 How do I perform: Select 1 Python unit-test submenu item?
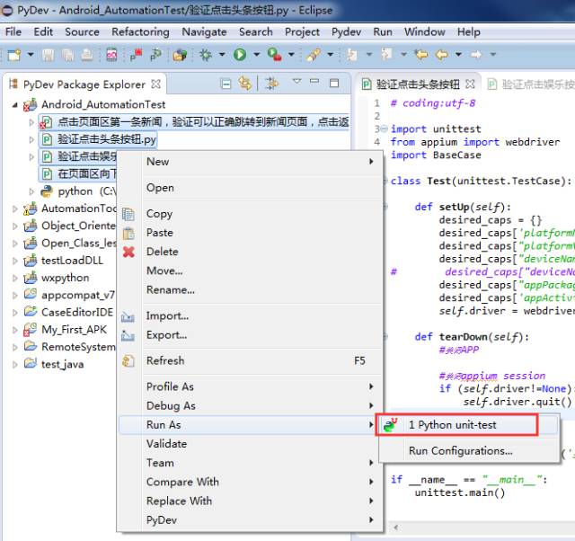(x=468, y=425)
